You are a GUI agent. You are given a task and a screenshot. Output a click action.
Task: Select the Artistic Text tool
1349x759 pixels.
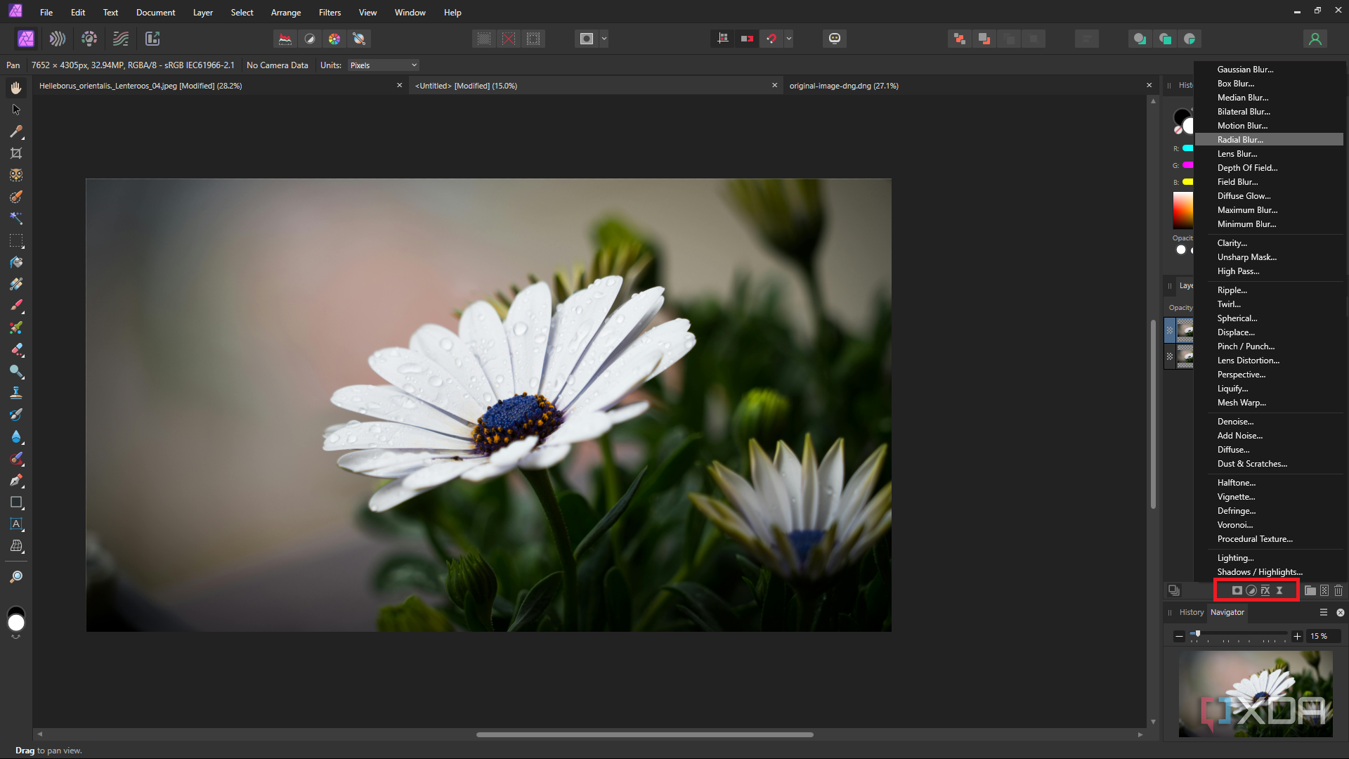16,524
